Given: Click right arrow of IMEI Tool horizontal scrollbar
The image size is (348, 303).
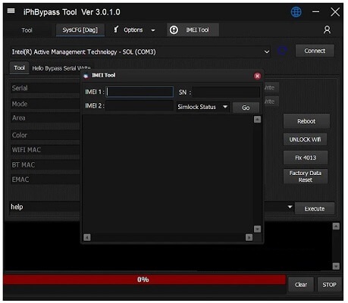Looking at the screenshot, I should click(x=249, y=237).
